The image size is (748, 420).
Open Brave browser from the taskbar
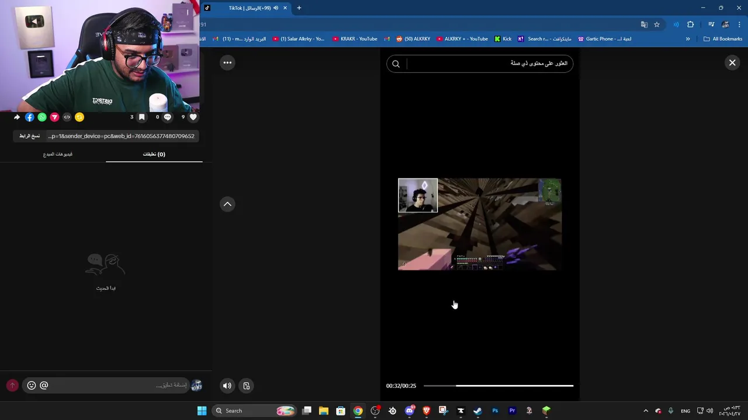[x=427, y=411]
